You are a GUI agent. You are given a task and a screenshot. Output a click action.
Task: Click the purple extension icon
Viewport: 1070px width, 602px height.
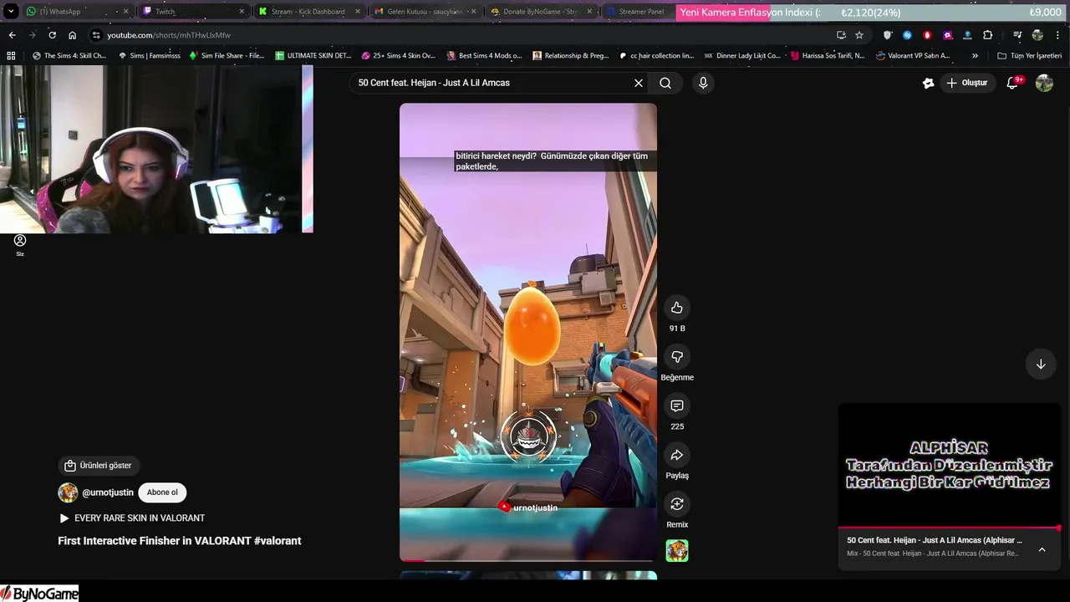click(947, 35)
